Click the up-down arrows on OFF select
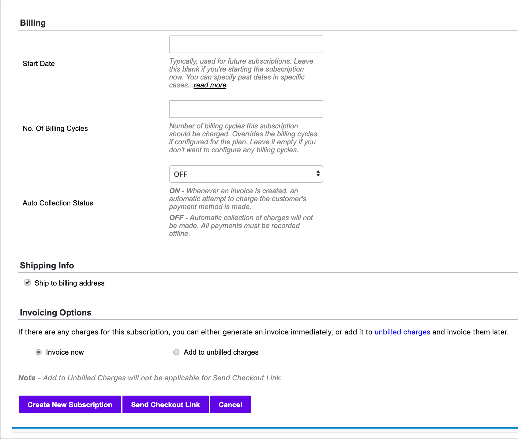518x439 pixels. (318, 174)
